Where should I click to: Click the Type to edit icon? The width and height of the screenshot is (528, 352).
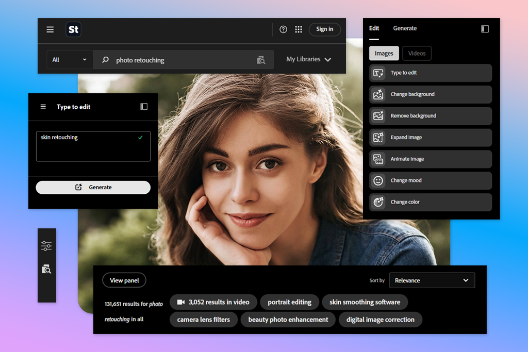pyautogui.click(x=378, y=73)
